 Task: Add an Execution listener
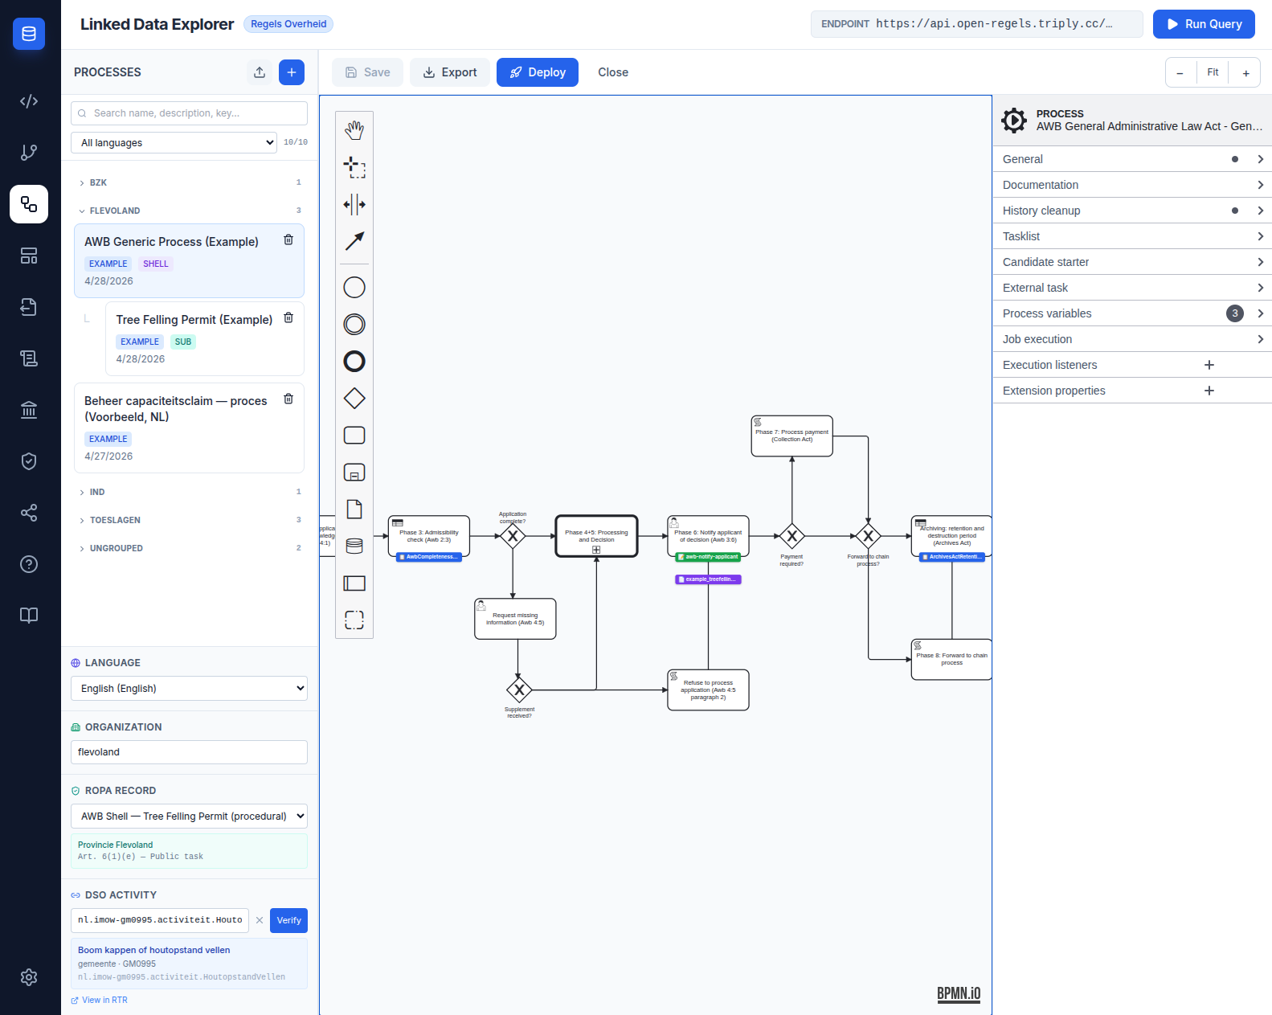click(1209, 365)
